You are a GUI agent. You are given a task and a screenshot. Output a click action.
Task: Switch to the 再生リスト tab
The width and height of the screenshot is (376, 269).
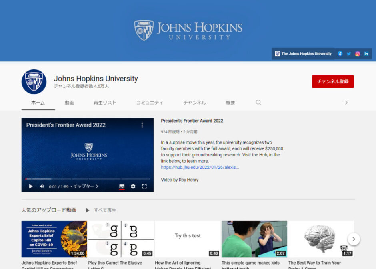(x=105, y=103)
